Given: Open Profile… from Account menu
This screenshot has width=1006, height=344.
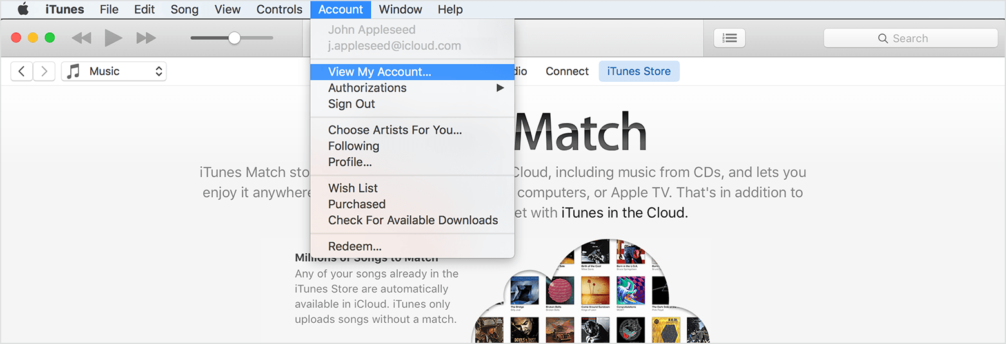Looking at the screenshot, I should [412, 162].
